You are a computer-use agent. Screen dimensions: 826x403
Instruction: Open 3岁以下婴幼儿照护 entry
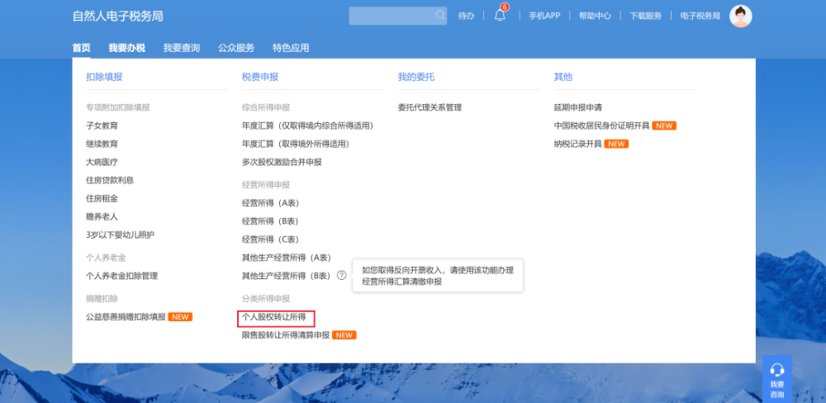point(120,235)
